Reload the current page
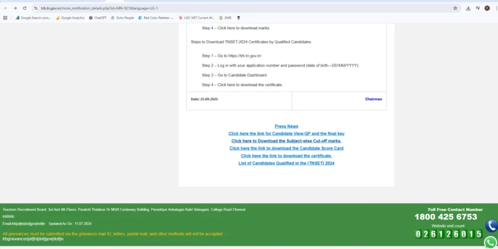498x249 pixels. (x=24, y=8)
